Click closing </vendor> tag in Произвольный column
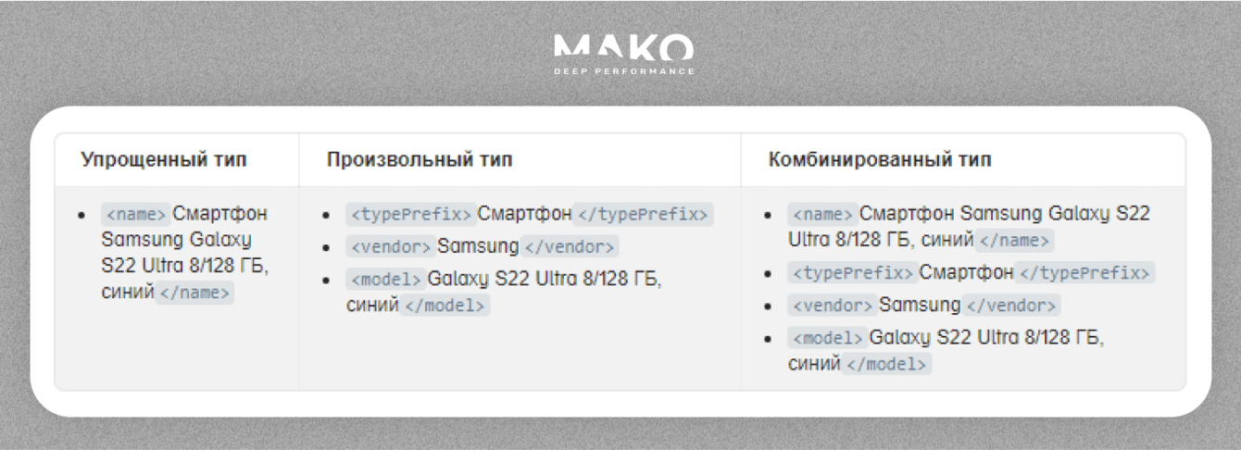 (x=570, y=247)
